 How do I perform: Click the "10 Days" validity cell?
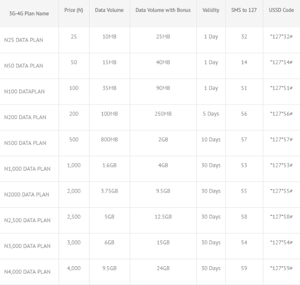[x=211, y=140]
